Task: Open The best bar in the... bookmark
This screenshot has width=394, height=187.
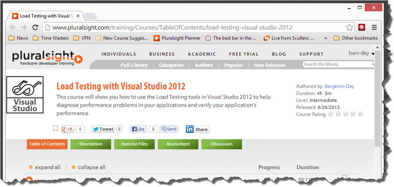Action: pos(231,38)
